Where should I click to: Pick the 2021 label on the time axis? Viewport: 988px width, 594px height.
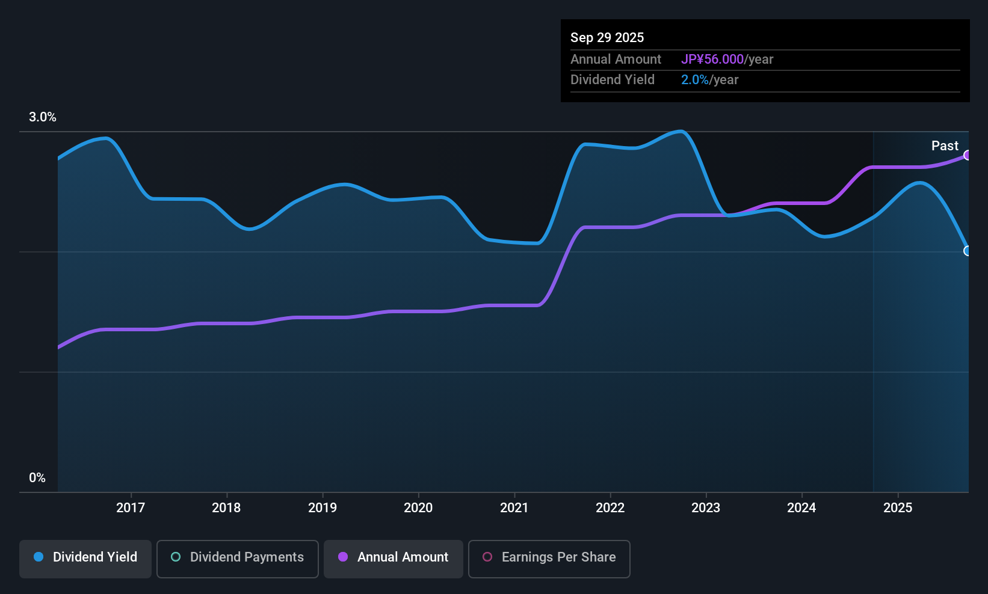(514, 508)
